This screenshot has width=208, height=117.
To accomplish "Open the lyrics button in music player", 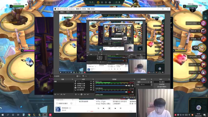I will pyautogui.click(x=120, y=108).
